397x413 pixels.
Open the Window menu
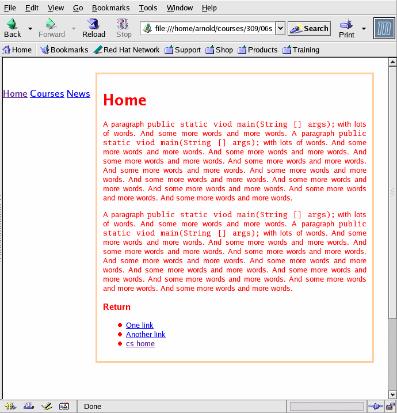180,8
